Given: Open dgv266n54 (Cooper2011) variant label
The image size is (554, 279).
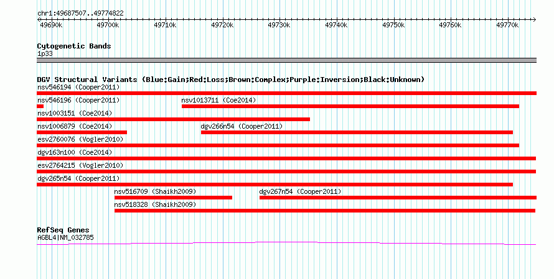Looking at the screenshot, I should [242, 126].
